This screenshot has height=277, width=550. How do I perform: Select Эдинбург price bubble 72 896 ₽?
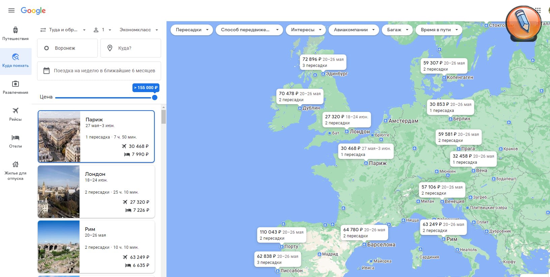tap(323, 62)
